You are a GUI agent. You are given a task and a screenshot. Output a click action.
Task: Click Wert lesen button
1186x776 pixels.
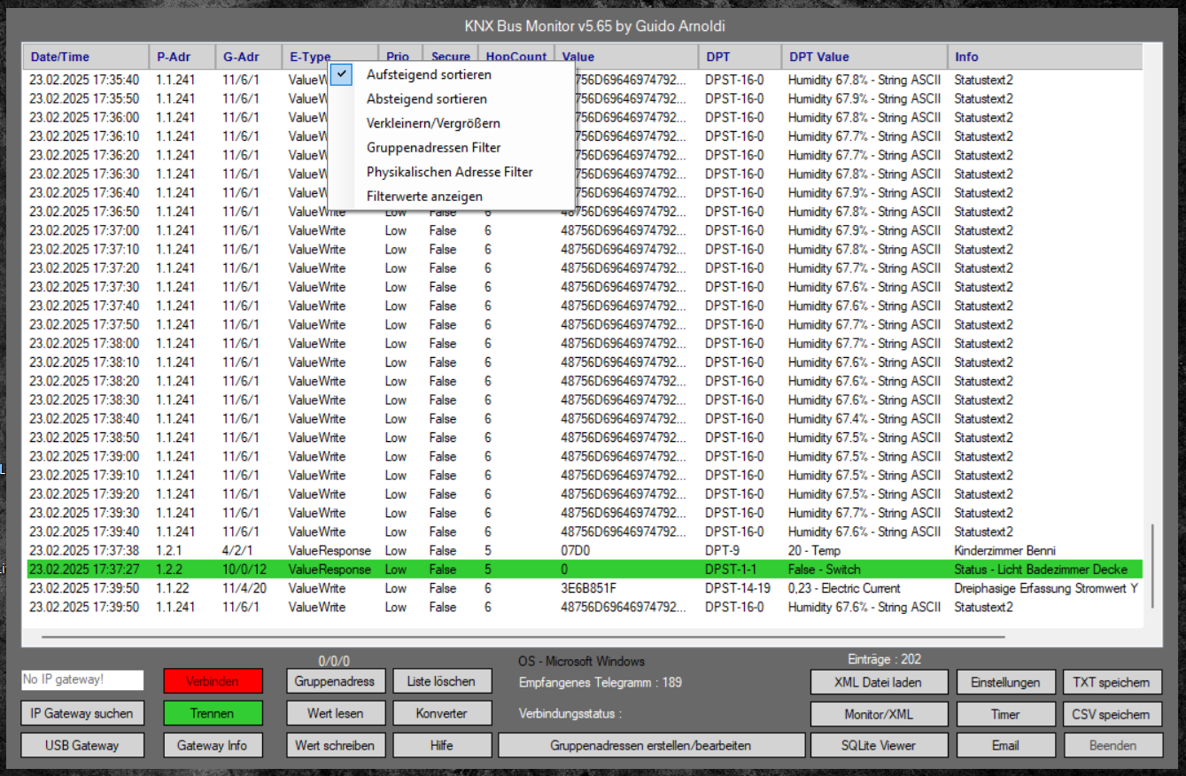click(336, 713)
